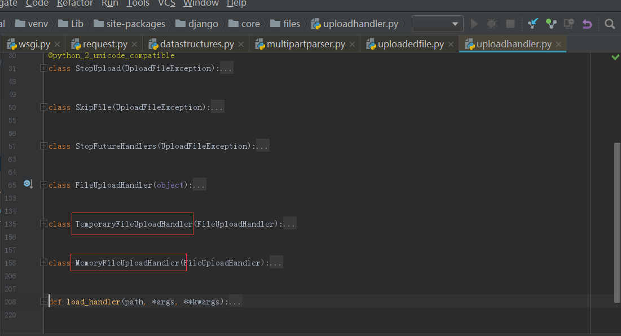Click the load_handler function name

93,302
